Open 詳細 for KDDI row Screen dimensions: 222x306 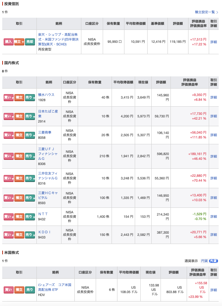[214, 234]
